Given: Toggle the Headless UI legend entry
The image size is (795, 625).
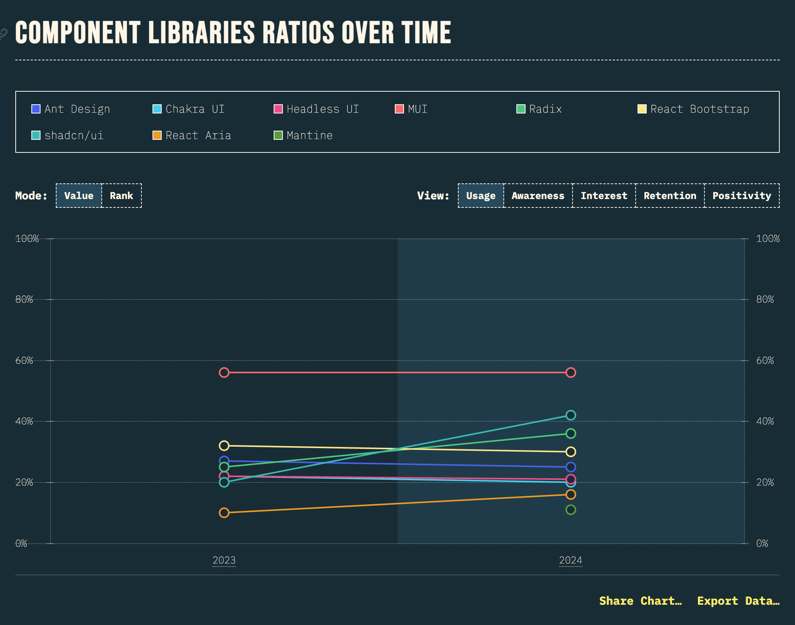Looking at the screenshot, I should [322, 109].
